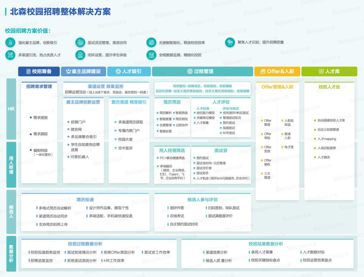Click gear icon in 过程管理 header
This screenshot has width=364, height=277.
tap(190, 71)
